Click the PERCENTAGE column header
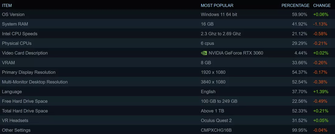This screenshot has height=134, width=335. click(x=295, y=5)
